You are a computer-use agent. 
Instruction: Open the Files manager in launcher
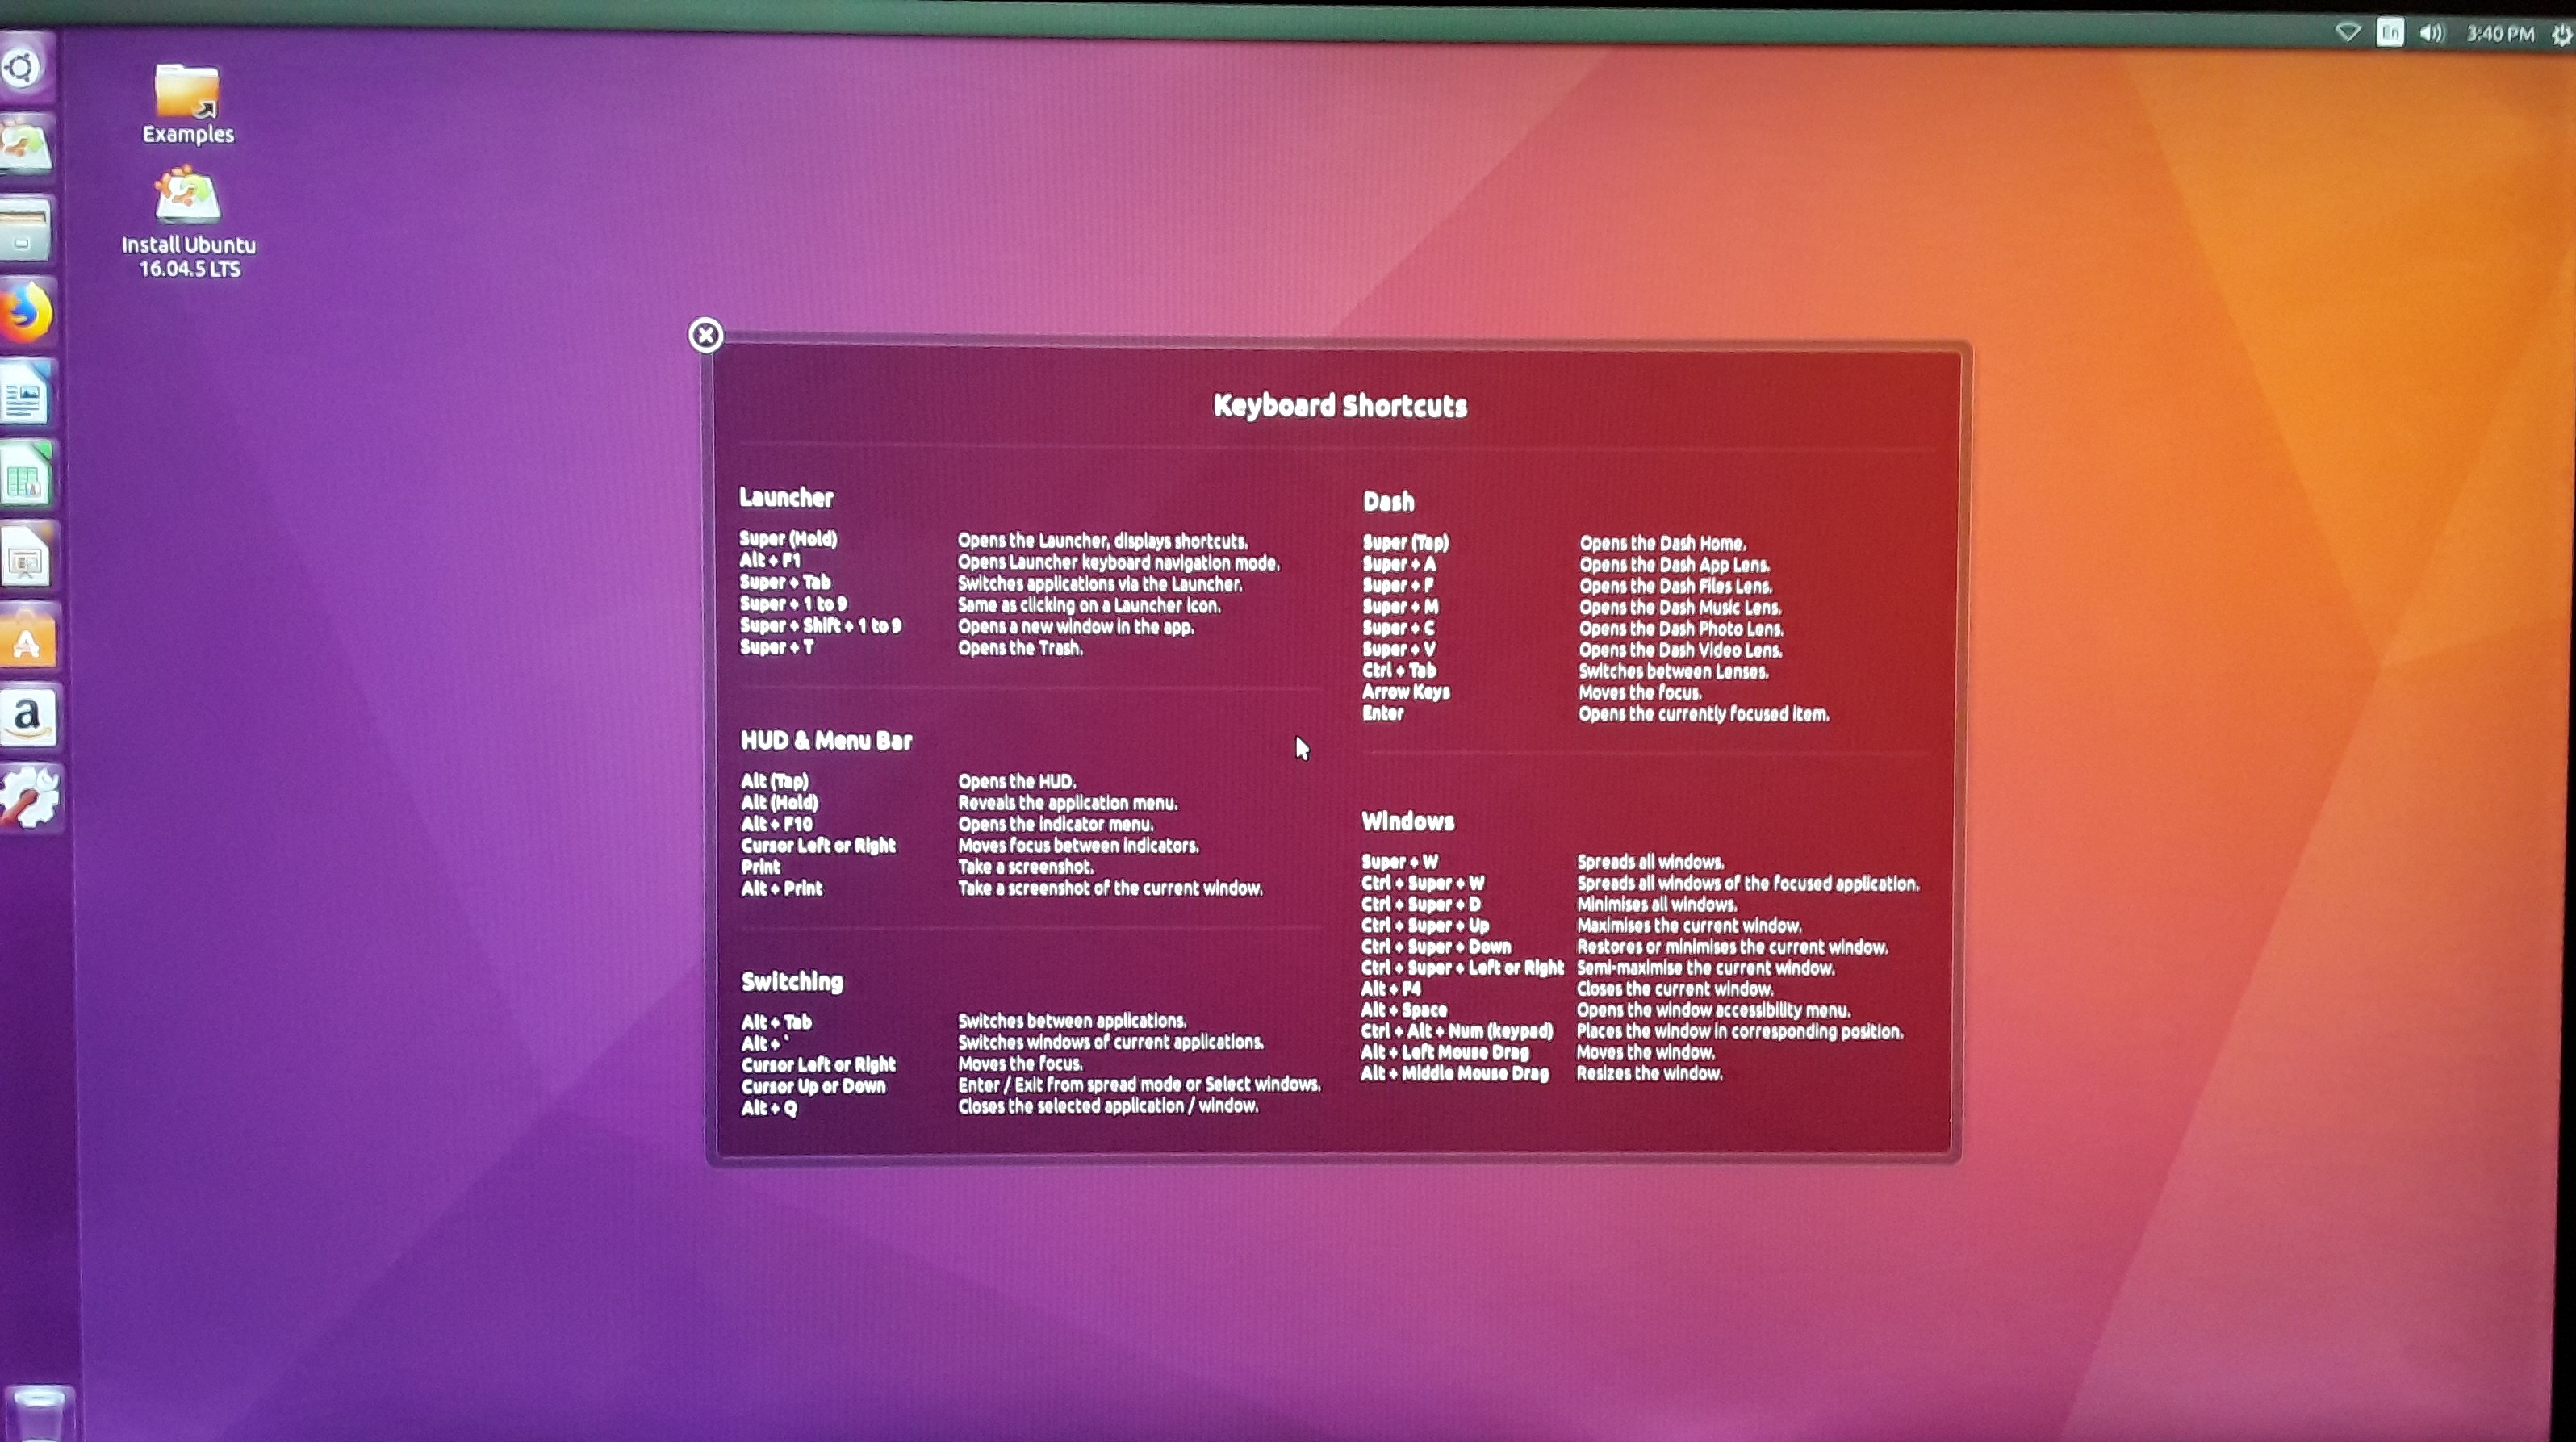24,230
